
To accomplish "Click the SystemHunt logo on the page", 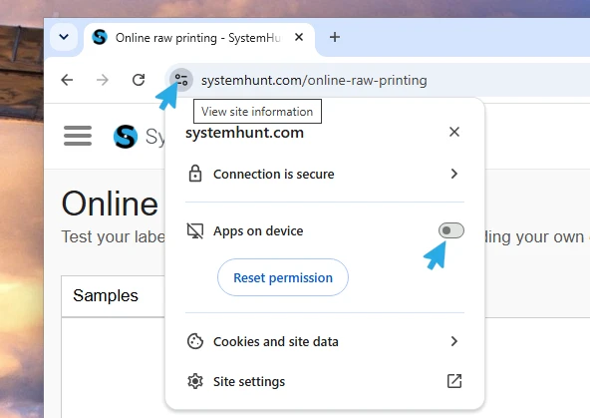I will tap(126, 136).
